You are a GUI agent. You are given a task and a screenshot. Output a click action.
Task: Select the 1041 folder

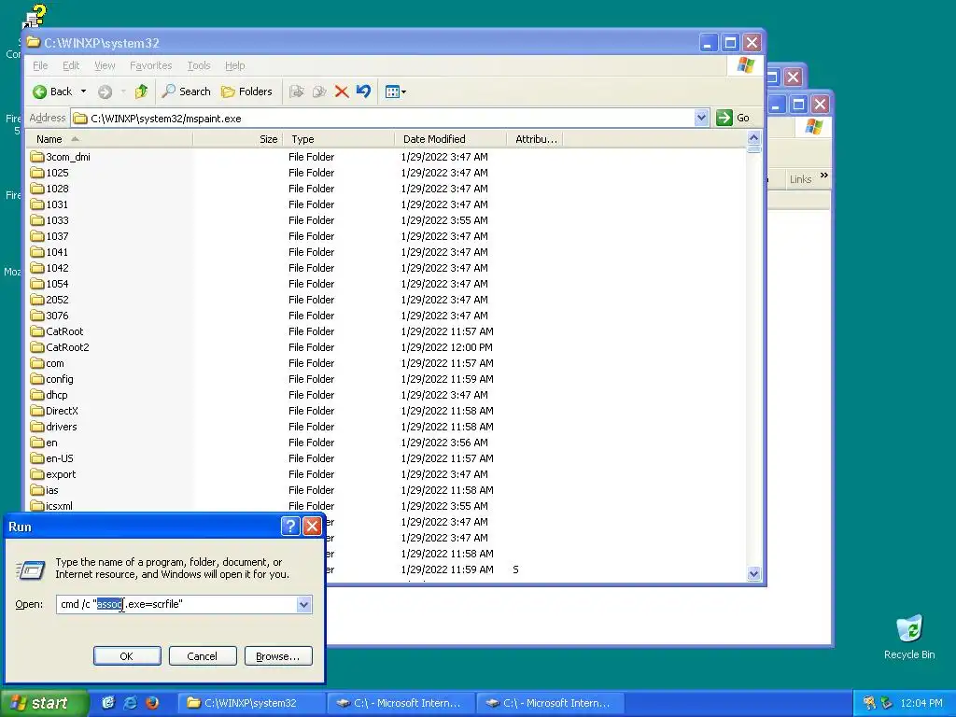tap(49, 252)
